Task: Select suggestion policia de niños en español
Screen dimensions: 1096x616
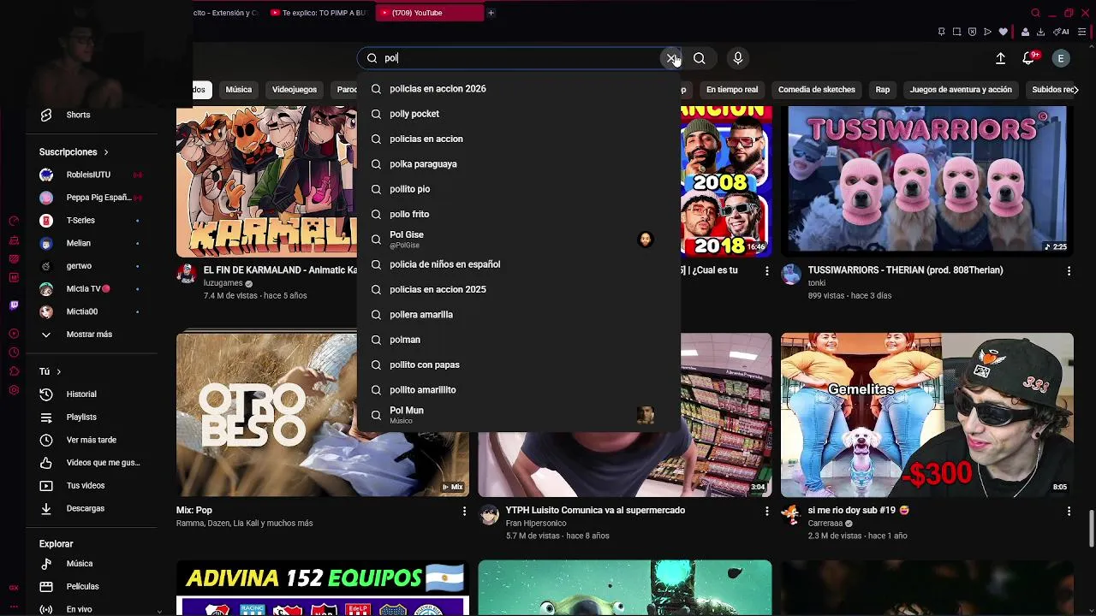Action: pyautogui.click(x=519, y=264)
